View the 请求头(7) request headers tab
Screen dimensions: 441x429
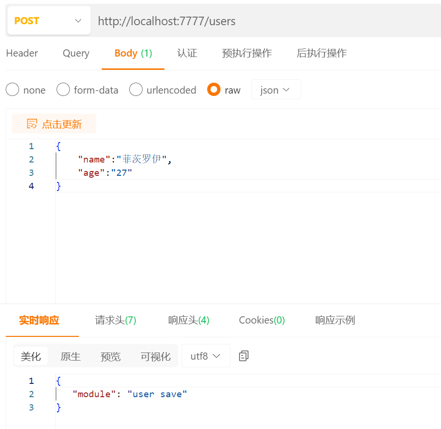116,320
